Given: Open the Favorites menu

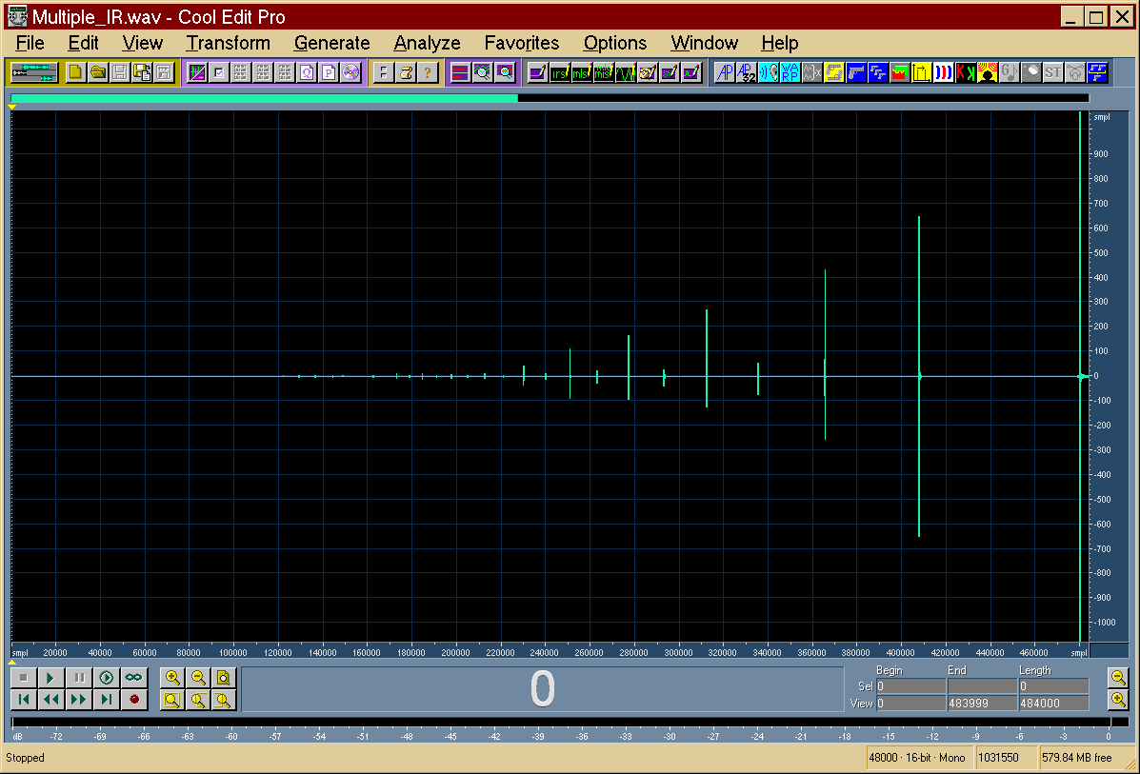Looking at the screenshot, I should coord(521,43).
